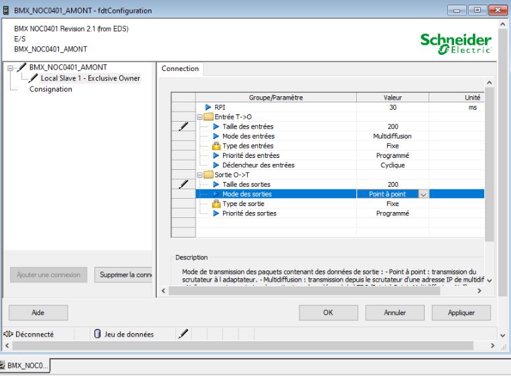Collapse the Entrée T->O group

[200, 117]
